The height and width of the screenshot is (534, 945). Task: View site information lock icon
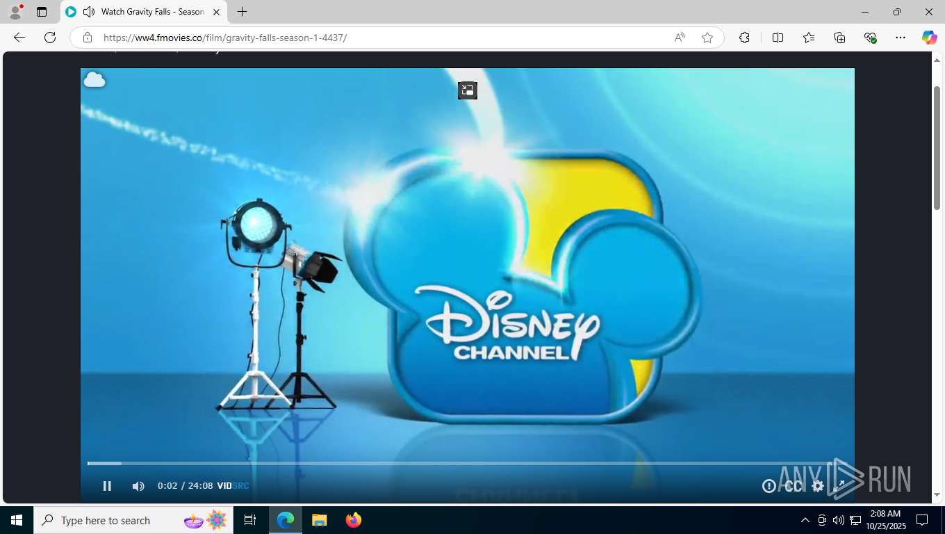click(x=87, y=38)
